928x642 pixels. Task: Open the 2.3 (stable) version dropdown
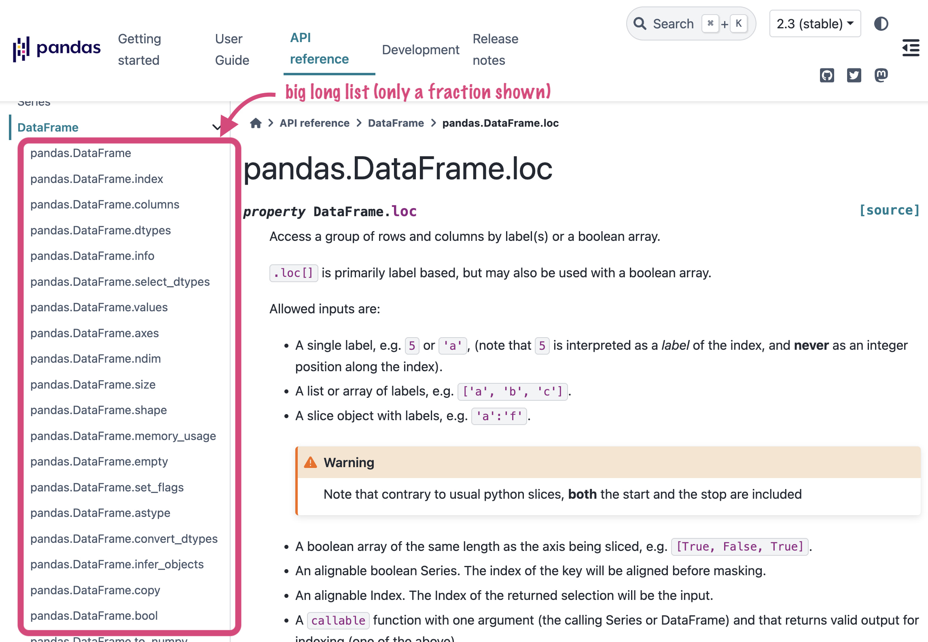[x=815, y=23]
